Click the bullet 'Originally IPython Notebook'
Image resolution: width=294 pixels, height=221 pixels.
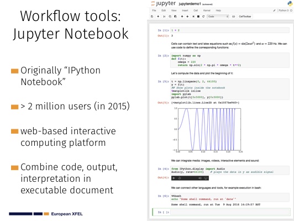tap(60, 76)
